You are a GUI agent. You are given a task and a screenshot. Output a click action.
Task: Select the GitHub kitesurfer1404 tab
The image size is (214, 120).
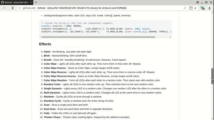(16, 2)
